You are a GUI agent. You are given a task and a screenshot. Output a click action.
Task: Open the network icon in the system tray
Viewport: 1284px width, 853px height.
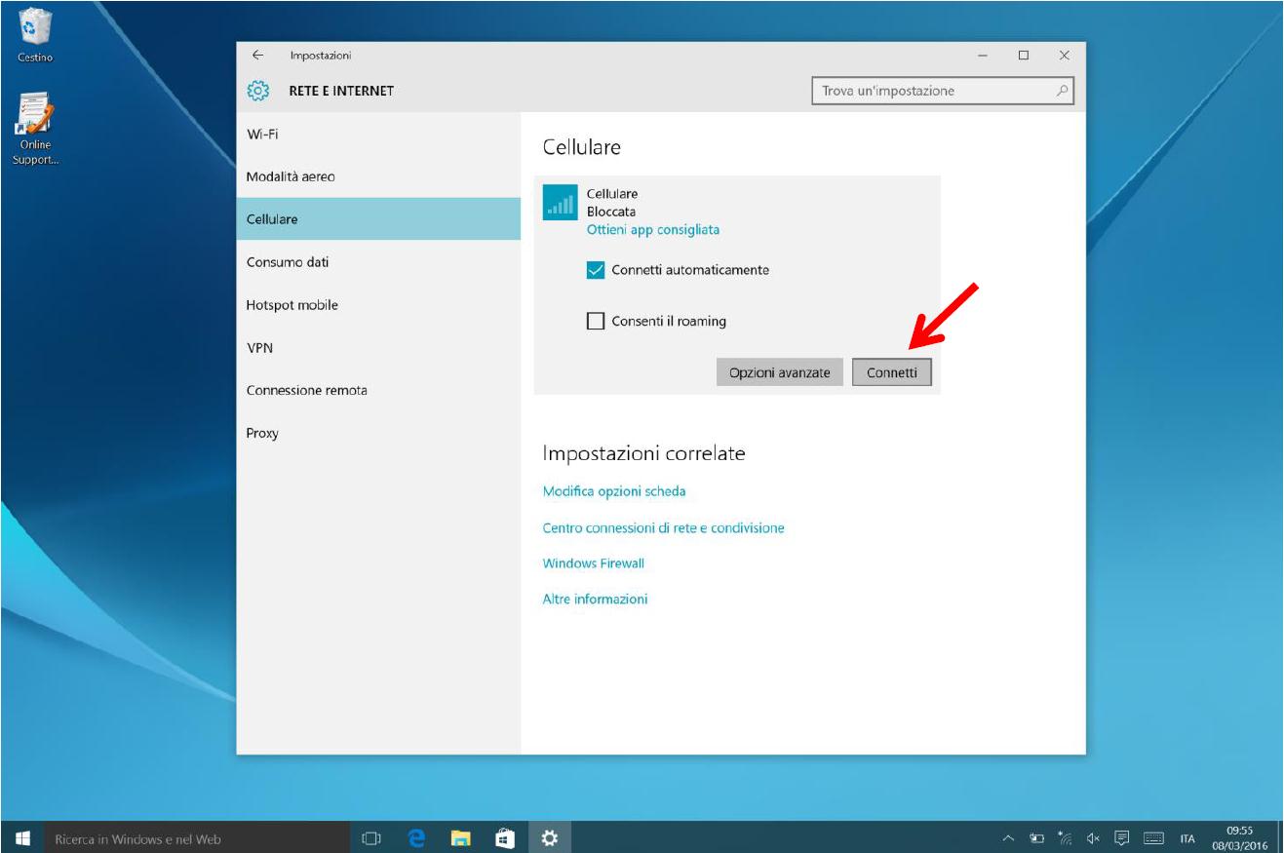[x=1065, y=838]
